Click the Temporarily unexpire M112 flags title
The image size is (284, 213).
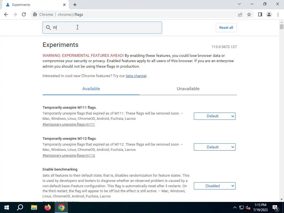pos(70,139)
